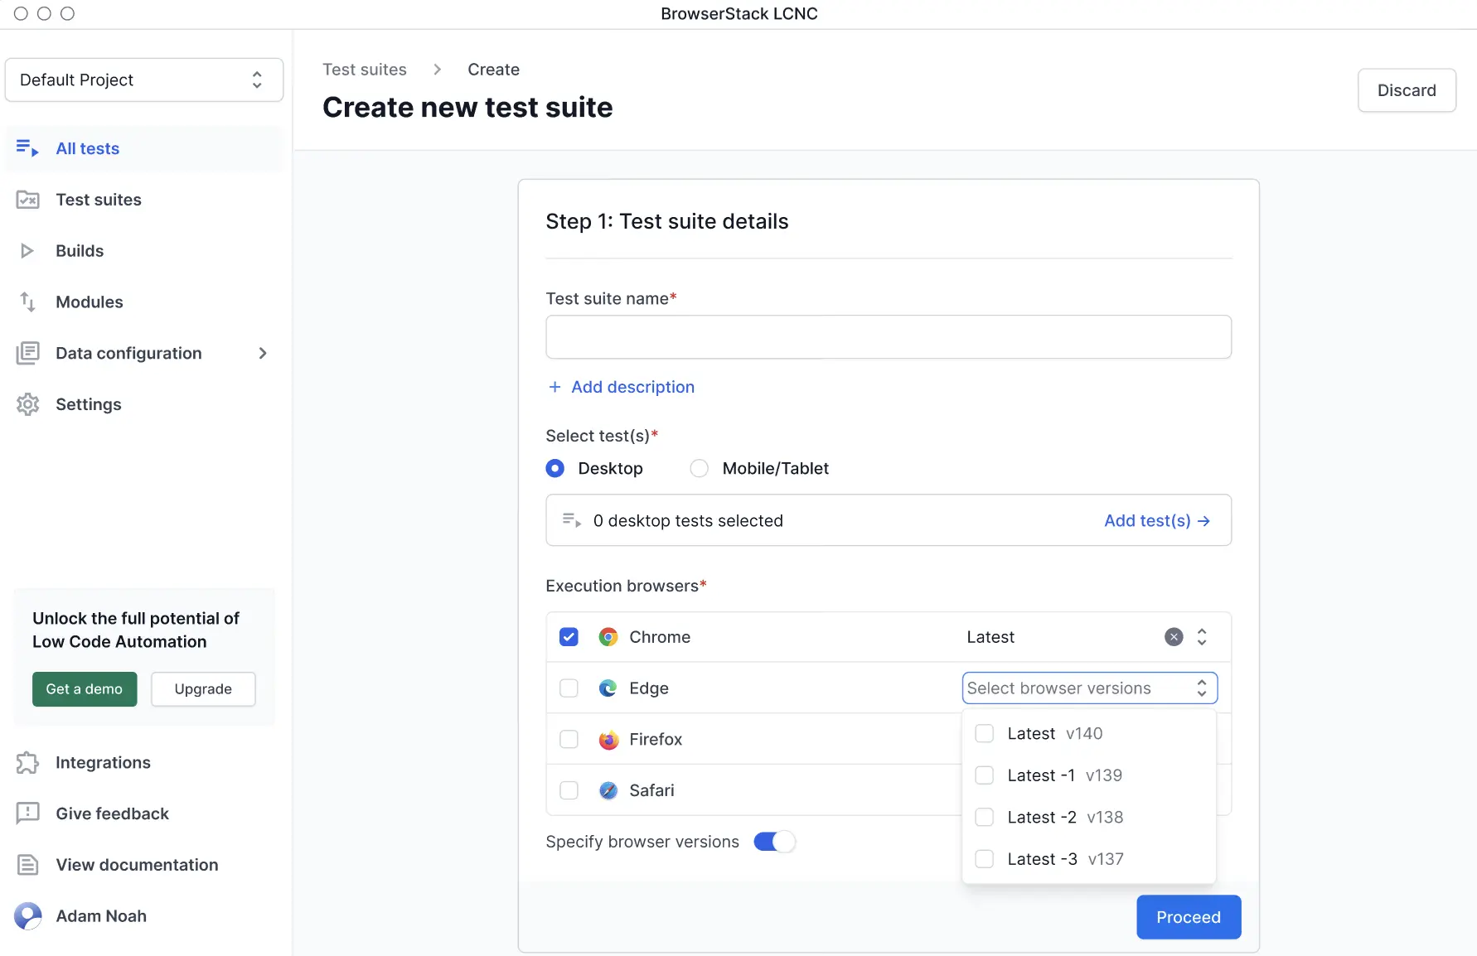
Task: Click the Discard button
Action: pyautogui.click(x=1407, y=90)
